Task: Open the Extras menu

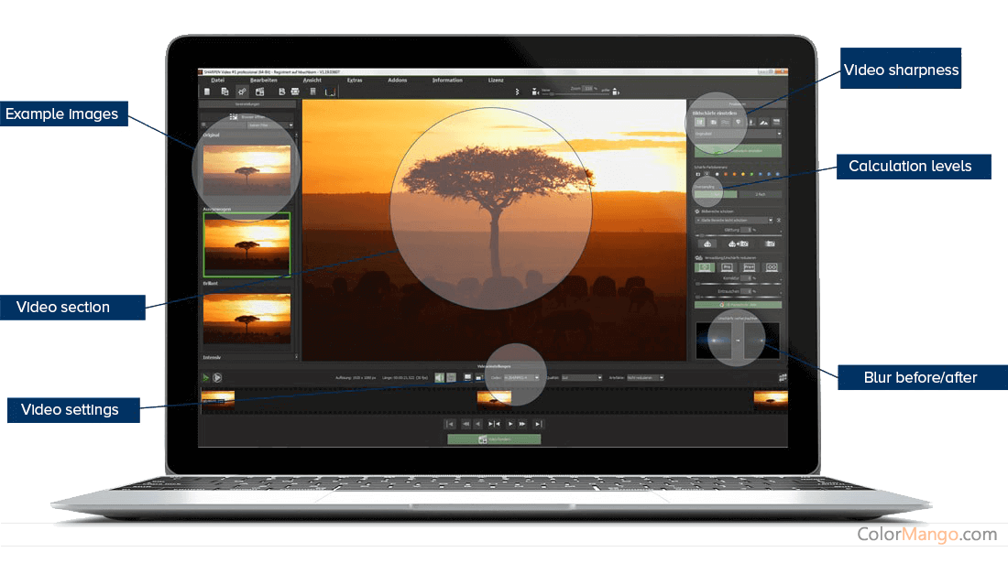Action: click(355, 81)
